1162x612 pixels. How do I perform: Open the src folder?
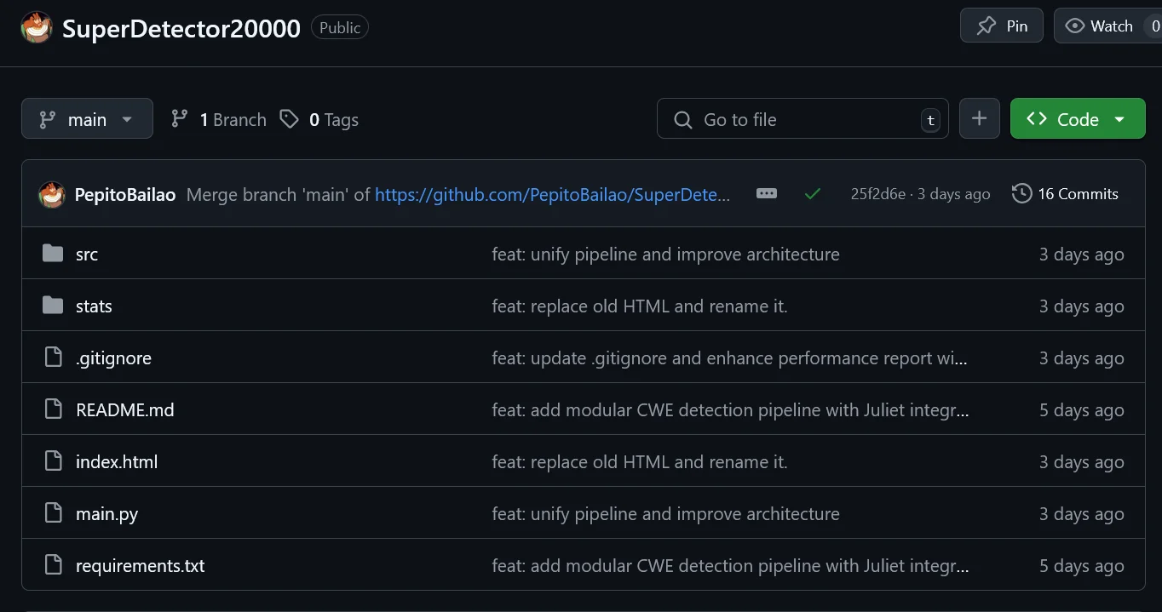coord(87,255)
